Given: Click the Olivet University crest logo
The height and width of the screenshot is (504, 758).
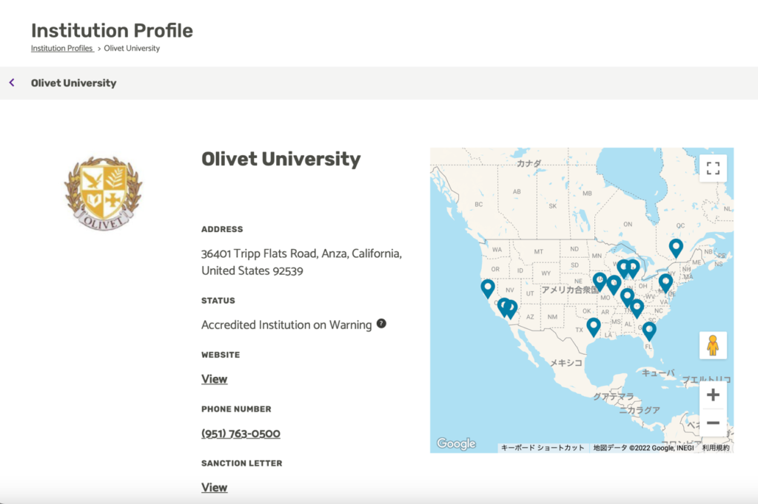Looking at the screenshot, I should [x=103, y=190].
